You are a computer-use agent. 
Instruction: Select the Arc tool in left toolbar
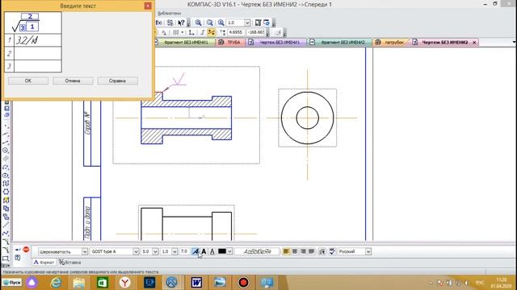coord(6,167)
